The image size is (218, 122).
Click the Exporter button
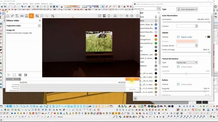click(133, 89)
